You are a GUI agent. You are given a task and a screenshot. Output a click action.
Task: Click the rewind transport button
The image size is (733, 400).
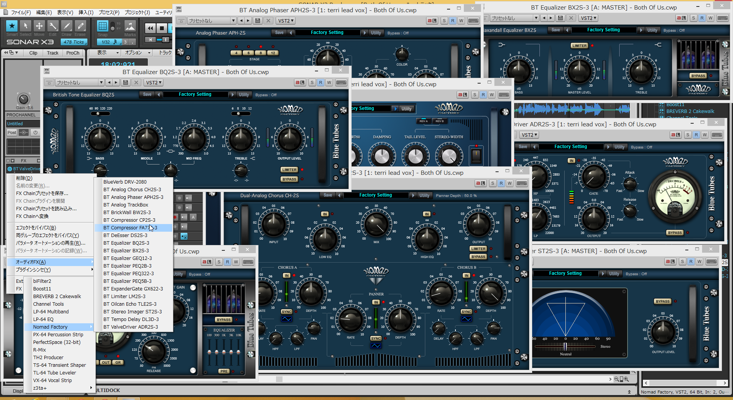(150, 28)
